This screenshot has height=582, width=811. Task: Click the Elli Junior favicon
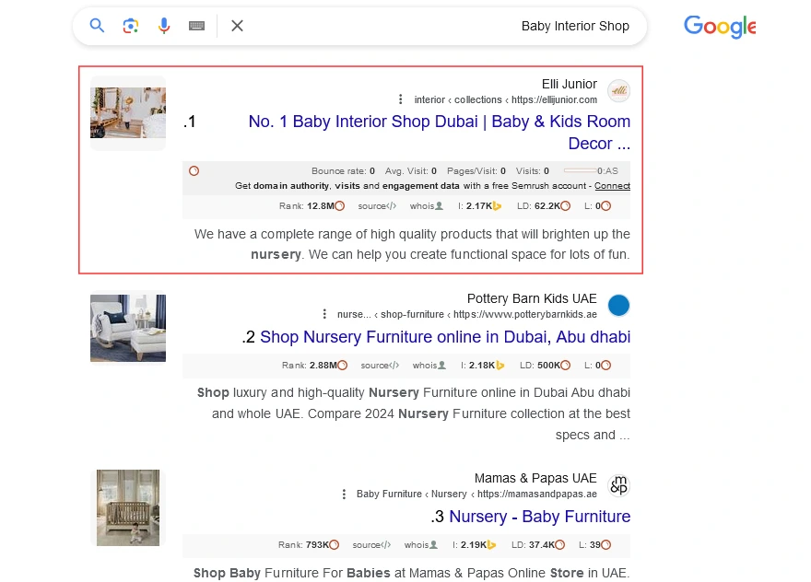(619, 91)
